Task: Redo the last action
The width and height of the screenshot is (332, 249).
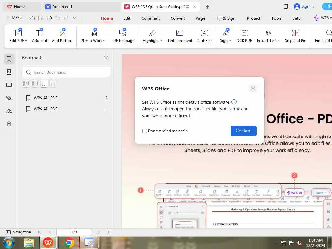Action: click(x=66, y=18)
